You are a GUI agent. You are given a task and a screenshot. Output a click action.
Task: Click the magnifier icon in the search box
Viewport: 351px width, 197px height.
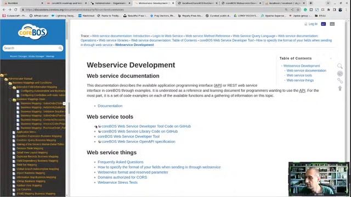(x=60, y=48)
